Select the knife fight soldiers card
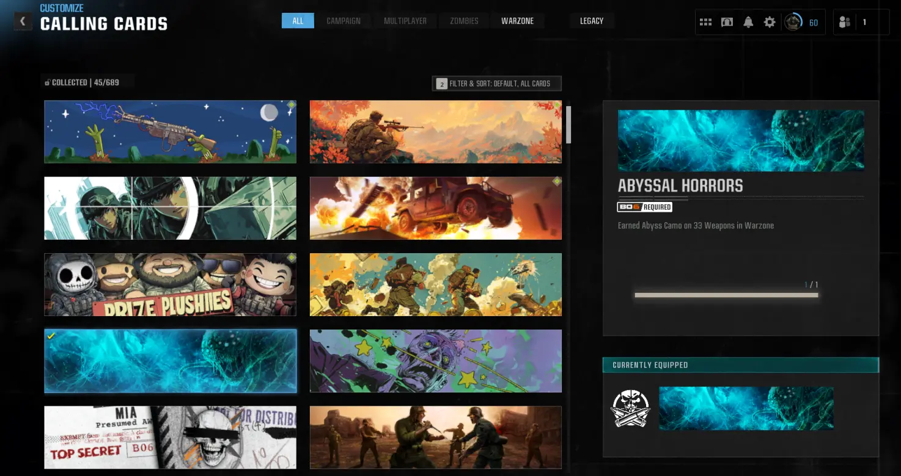 tap(436, 437)
